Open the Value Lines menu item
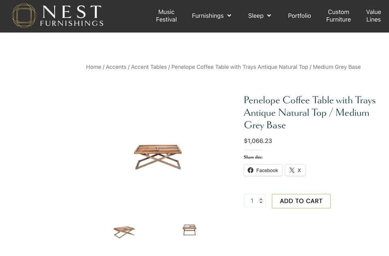 (x=373, y=16)
